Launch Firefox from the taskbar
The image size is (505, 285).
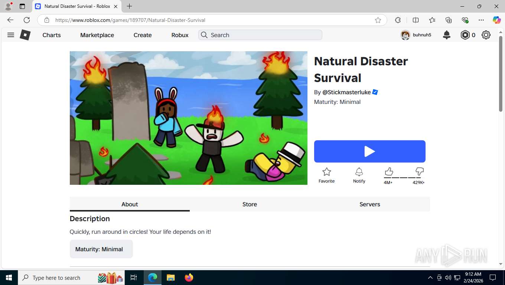click(189, 278)
